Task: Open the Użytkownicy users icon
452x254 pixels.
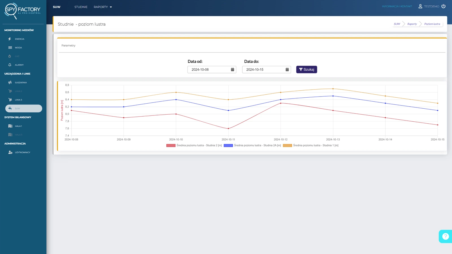Action: point(10,152)
